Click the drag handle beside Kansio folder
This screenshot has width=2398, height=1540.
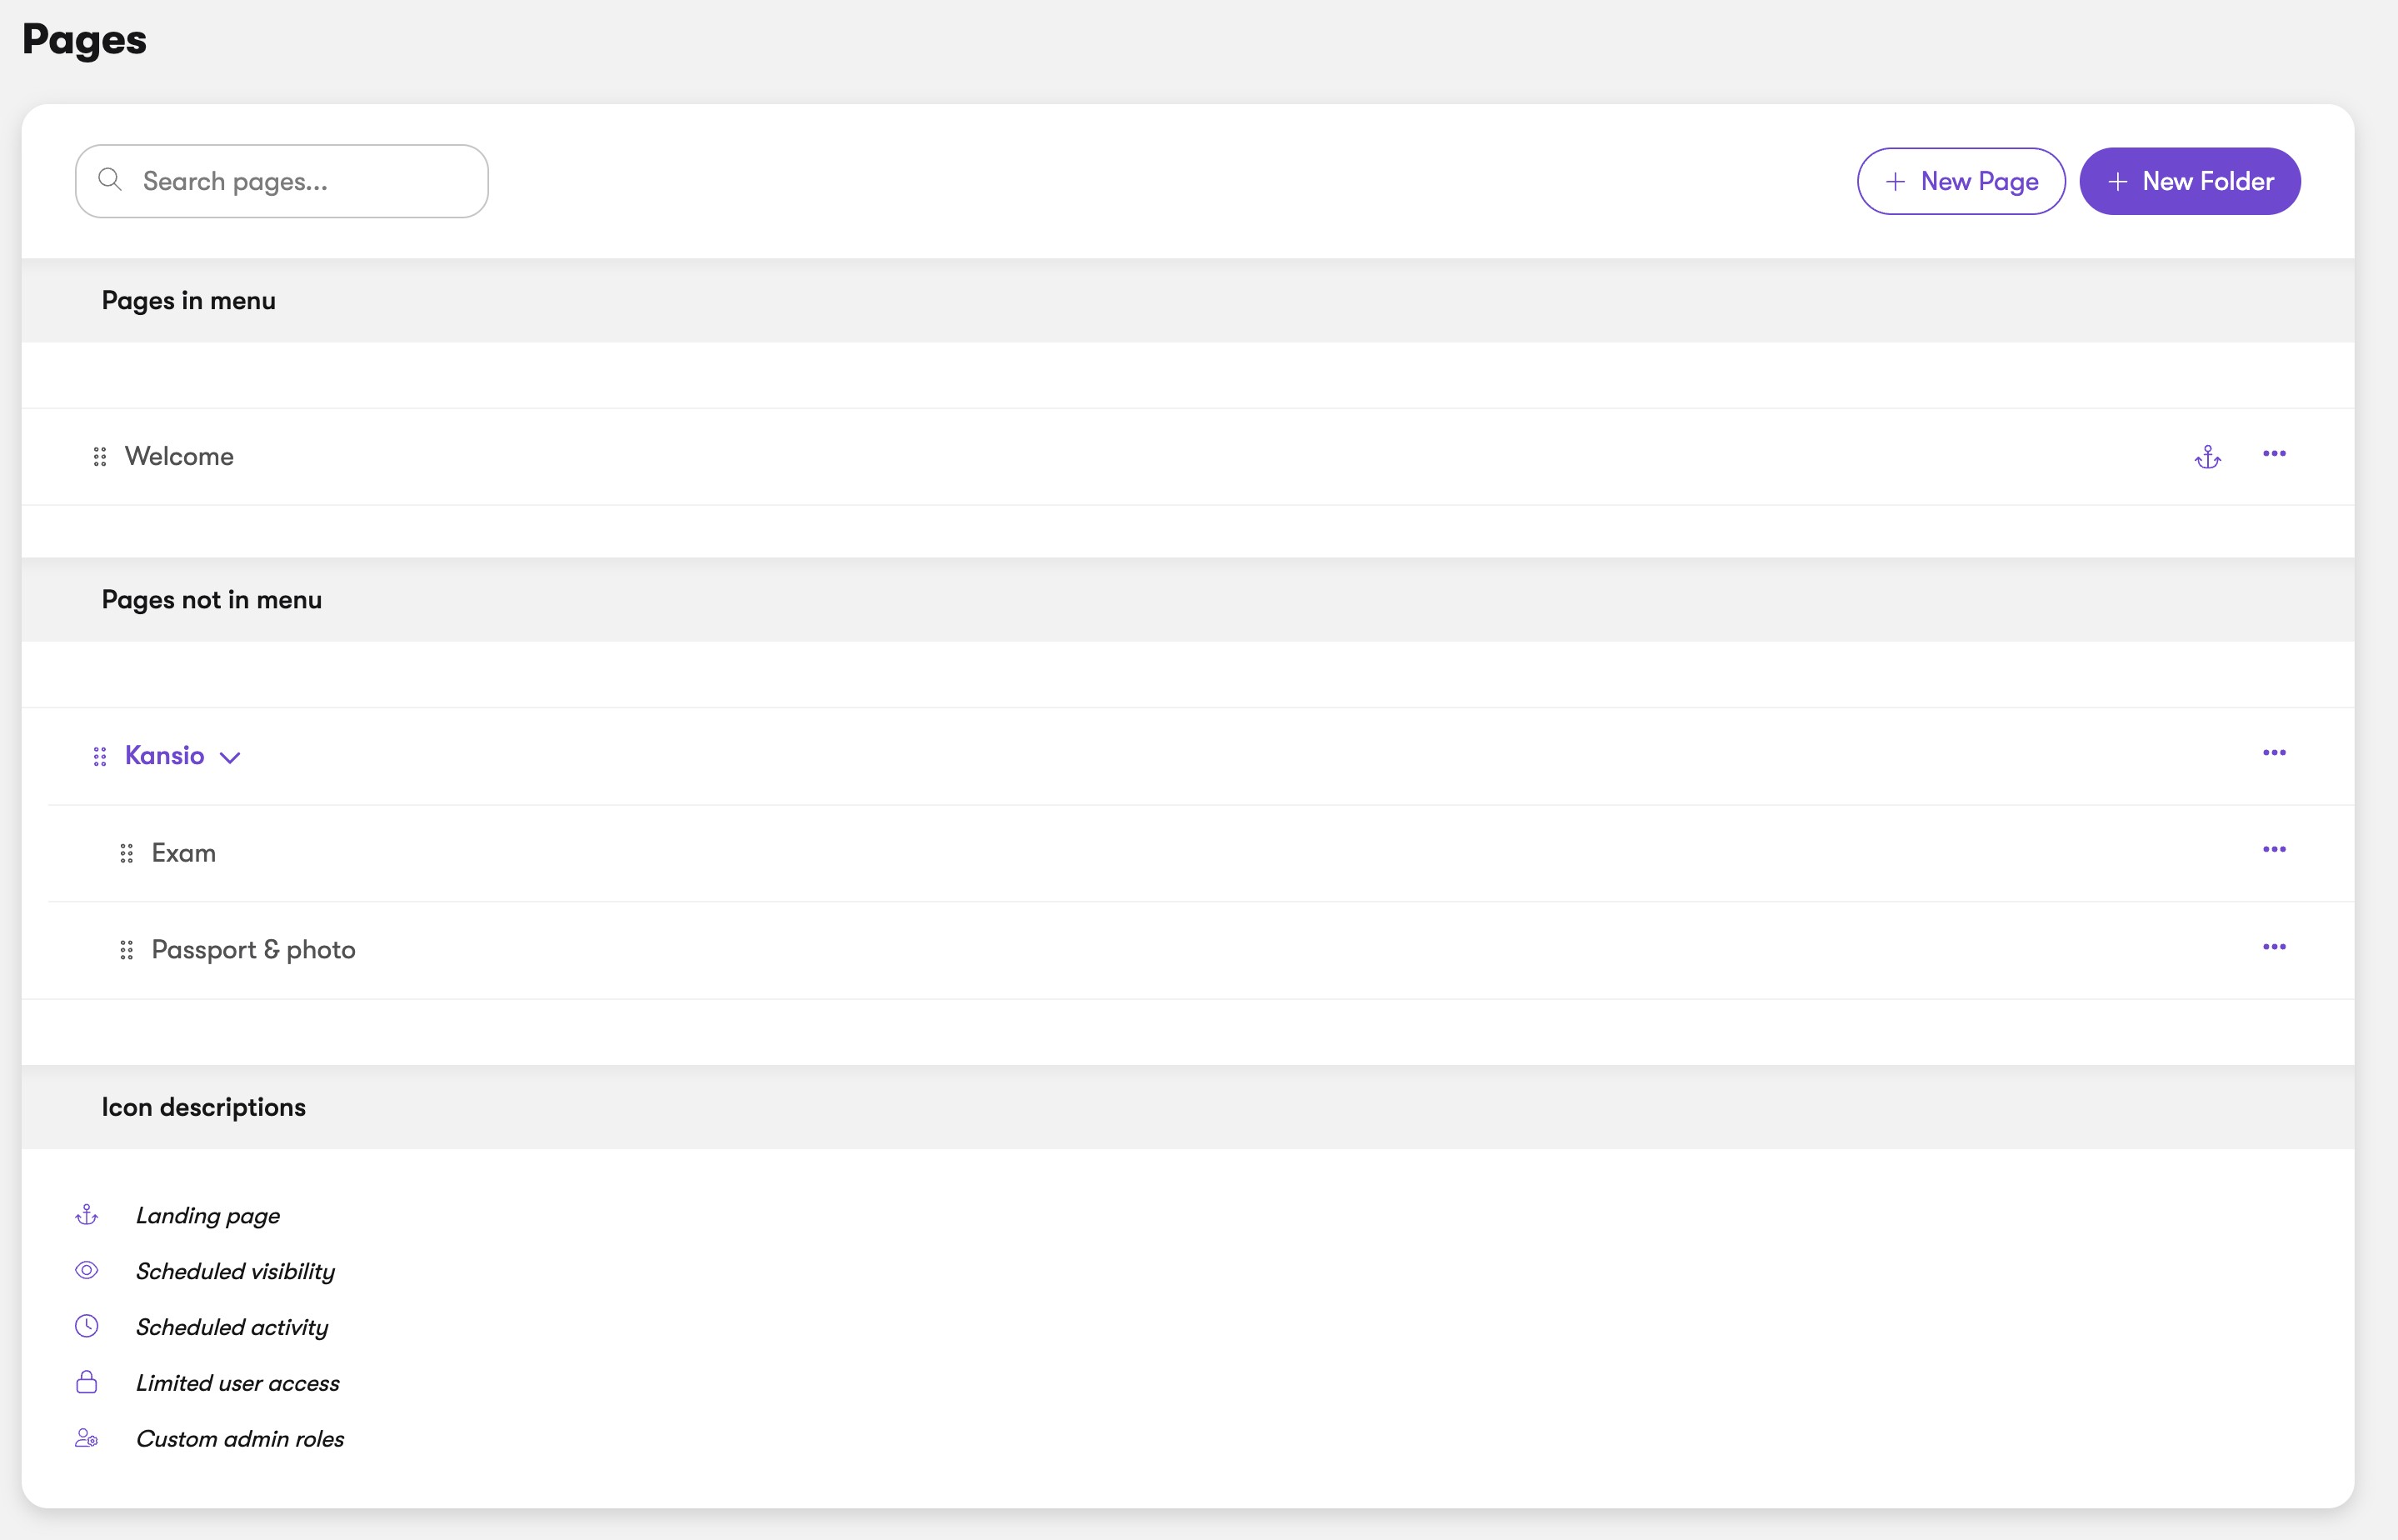tap(100, 756)
